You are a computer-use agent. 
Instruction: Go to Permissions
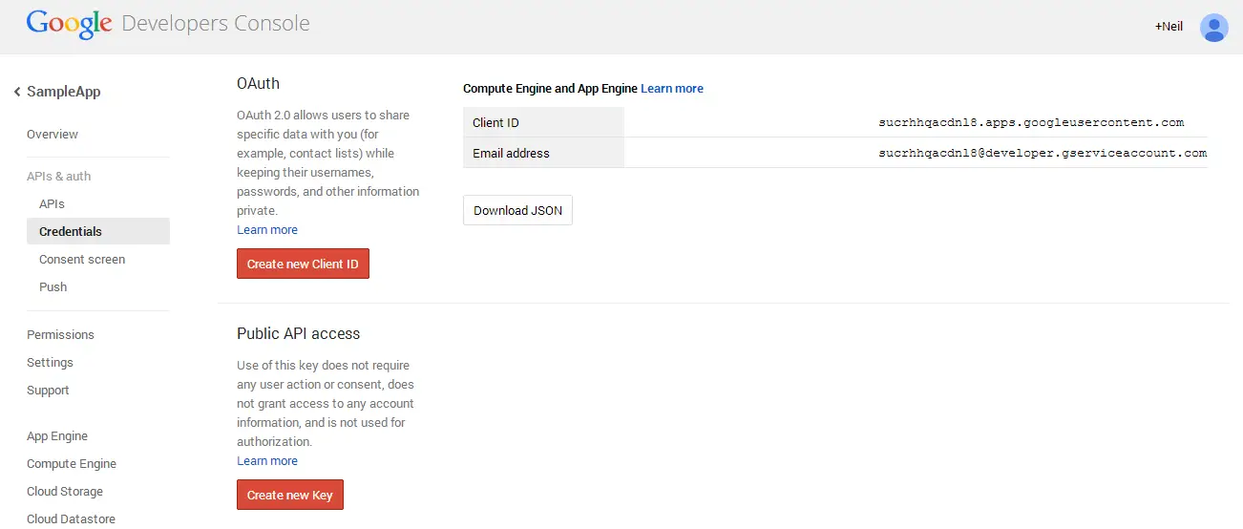(60, 335)
